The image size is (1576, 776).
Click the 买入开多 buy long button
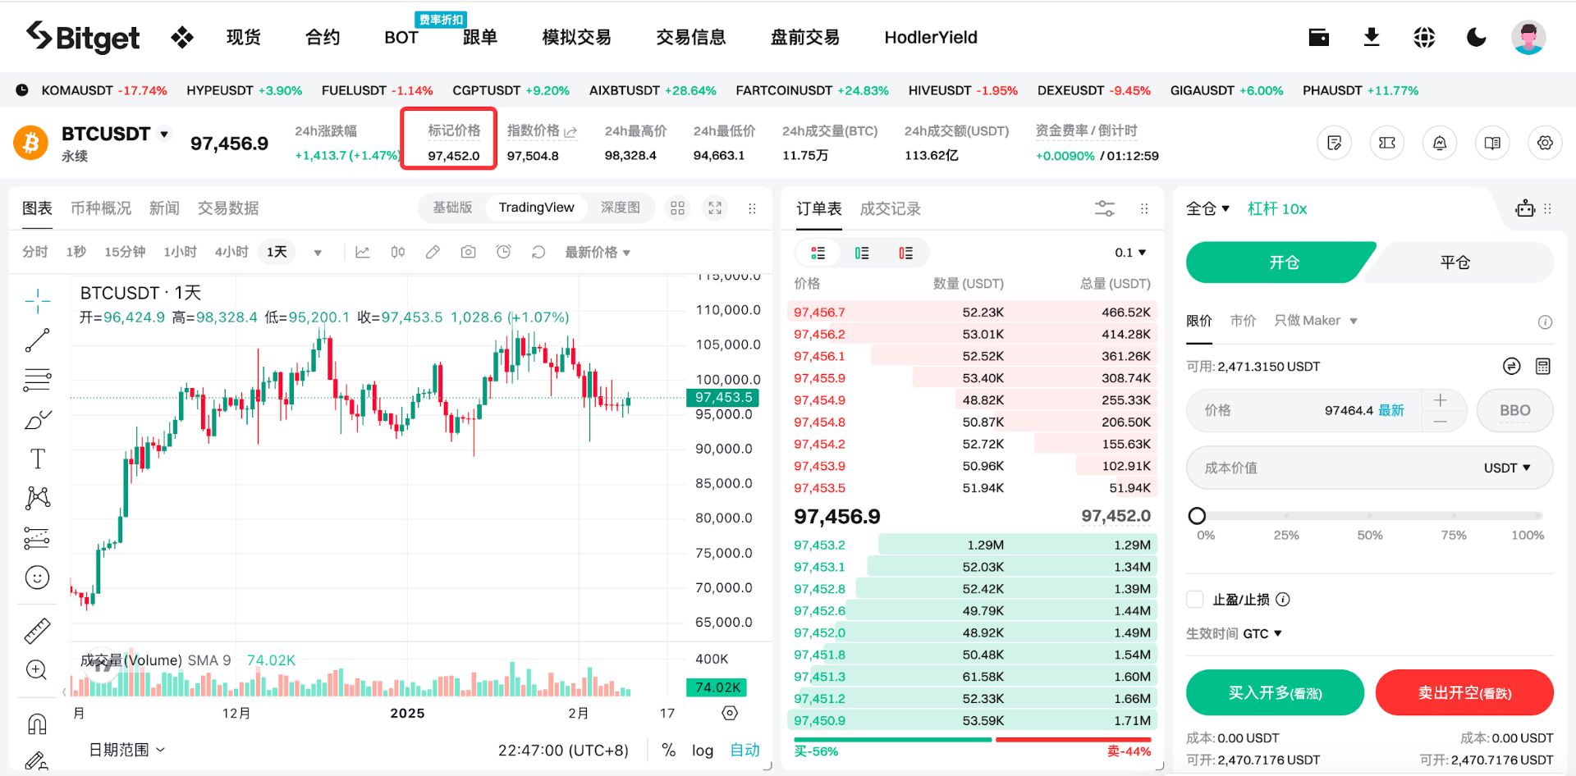click(1275, 693)
